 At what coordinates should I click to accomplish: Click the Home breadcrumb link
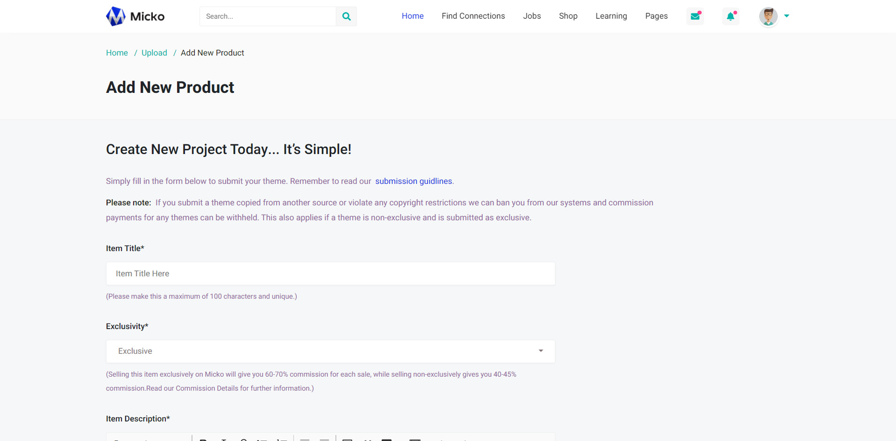click(117, 53)
